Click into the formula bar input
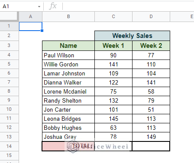Viewport: 194px width, 163px height. [129, 6]
